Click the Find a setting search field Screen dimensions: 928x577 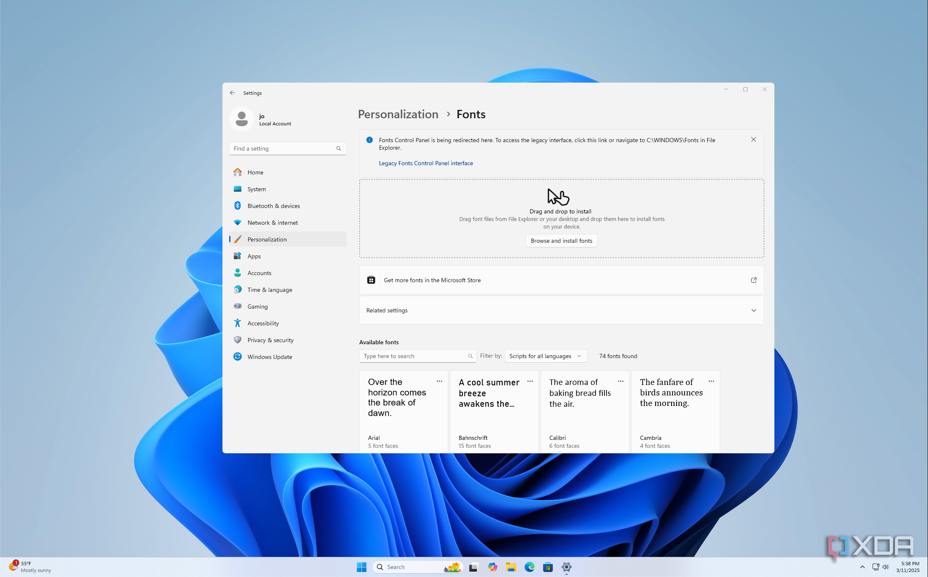[x=288, y=148]
